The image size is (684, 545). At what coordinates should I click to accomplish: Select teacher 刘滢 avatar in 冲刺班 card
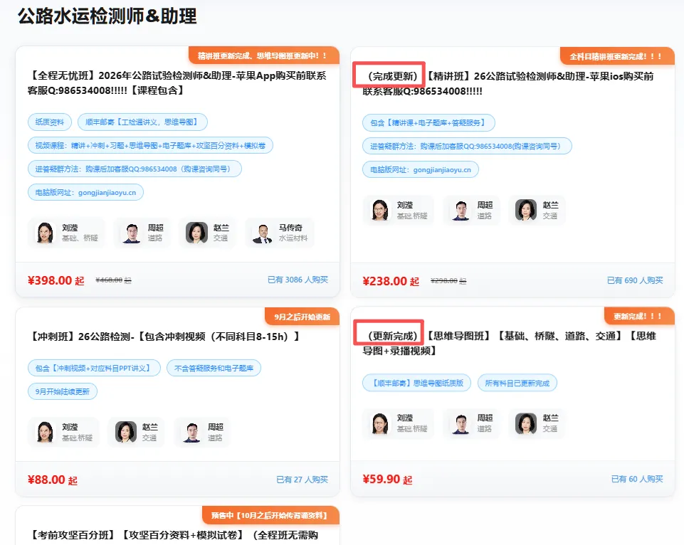pos(45,432)
